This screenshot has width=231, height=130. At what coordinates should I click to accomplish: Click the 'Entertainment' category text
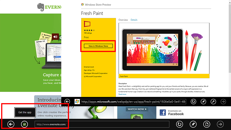coord(89,67)
